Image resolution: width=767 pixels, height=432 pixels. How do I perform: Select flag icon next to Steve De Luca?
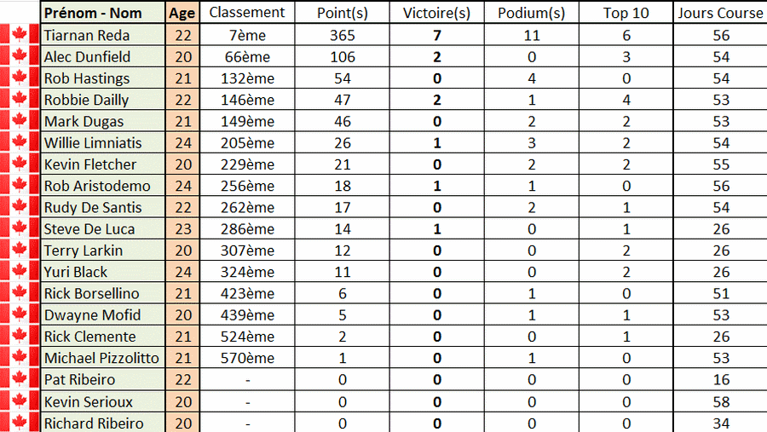(x=19, y=228)
